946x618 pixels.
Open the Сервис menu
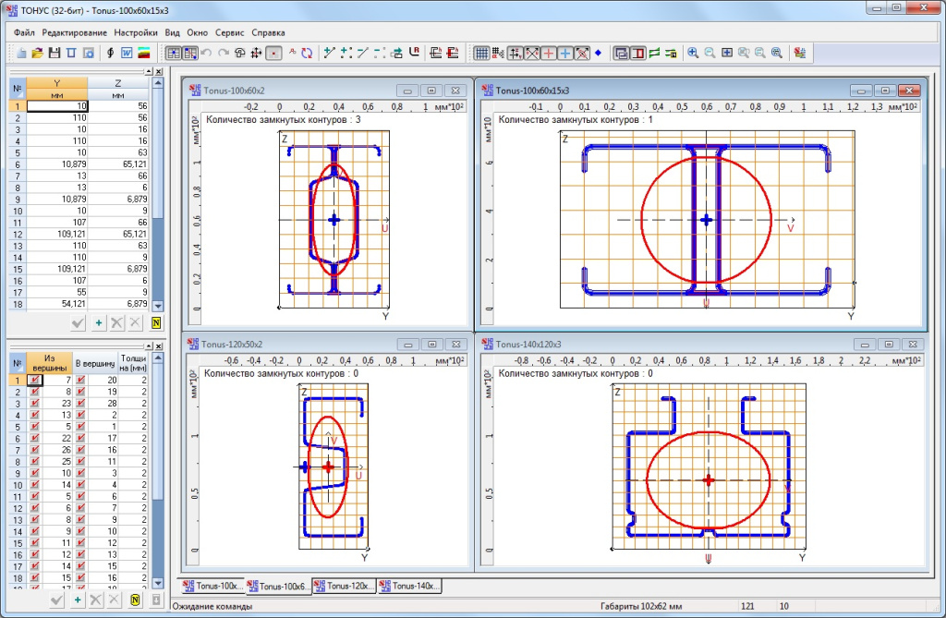coord(229,31)
